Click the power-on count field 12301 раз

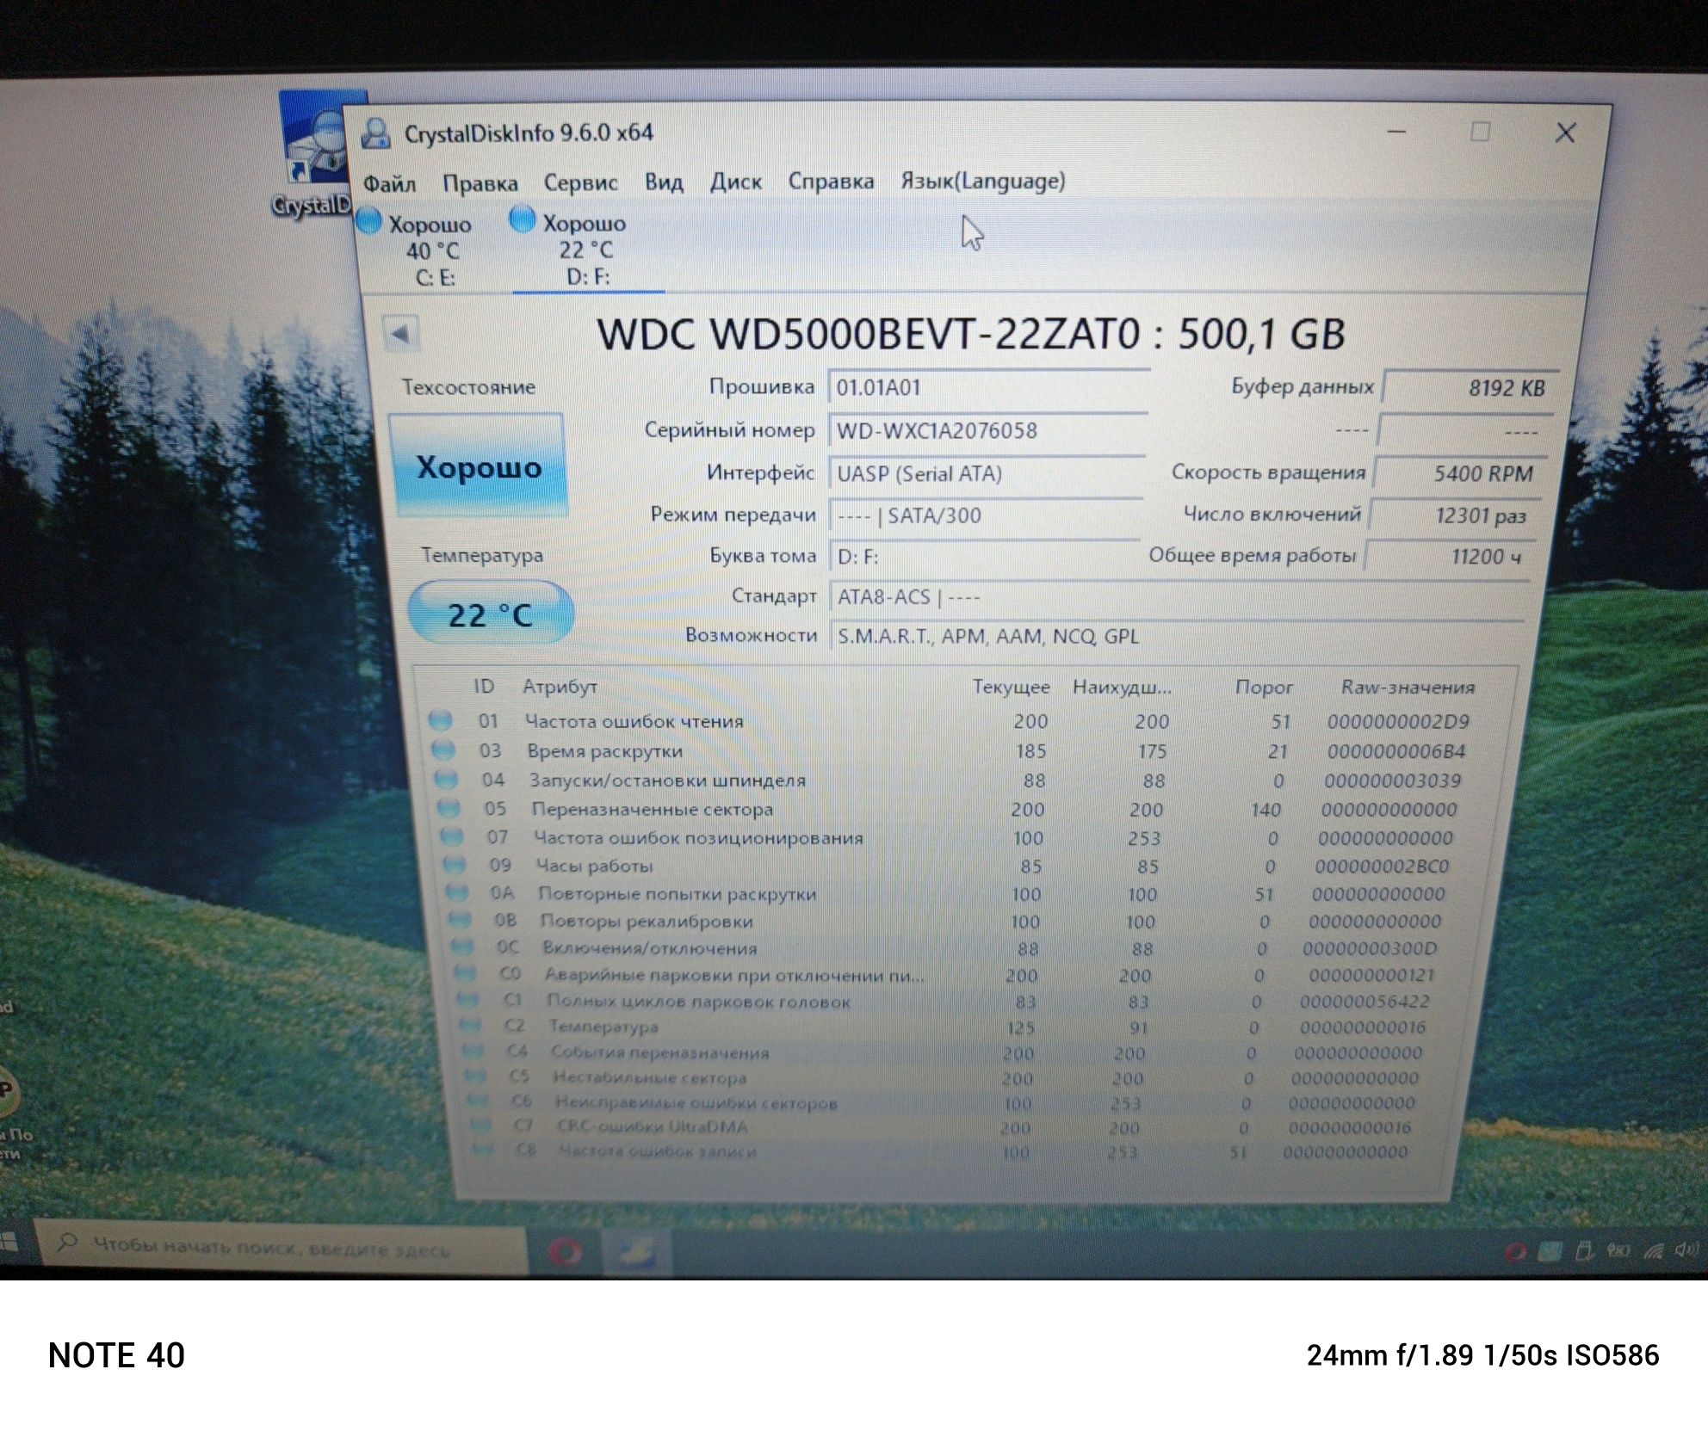pos(1456,515)
